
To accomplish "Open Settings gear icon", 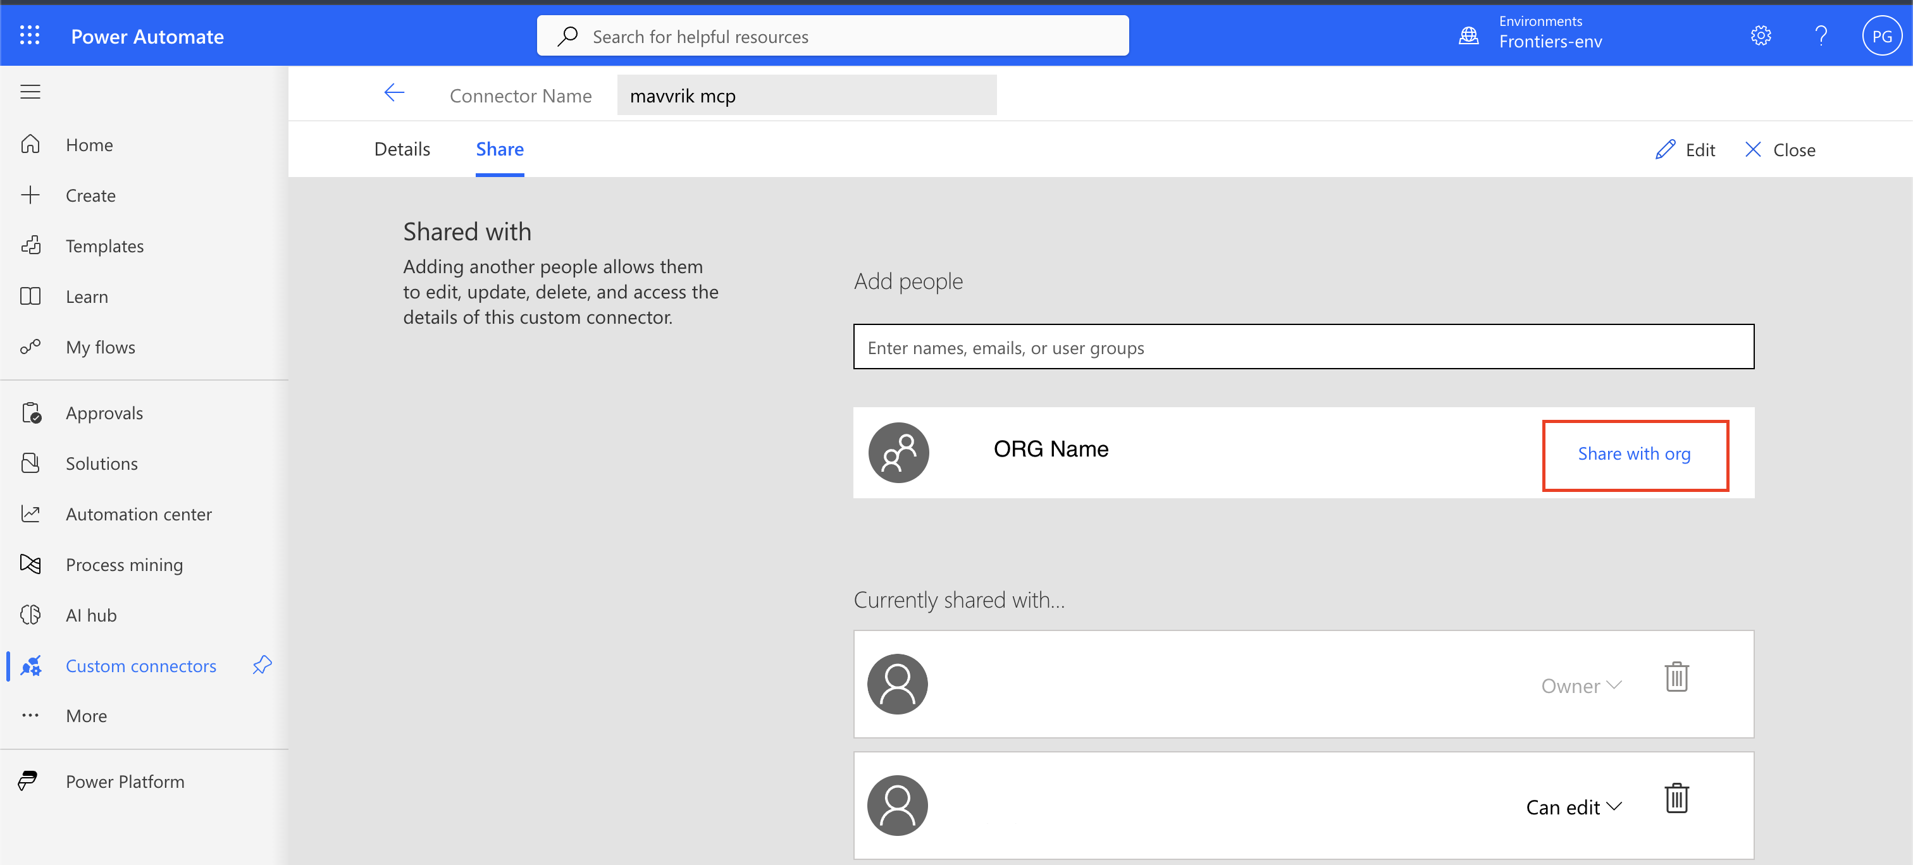I will tap(1761, 35).
